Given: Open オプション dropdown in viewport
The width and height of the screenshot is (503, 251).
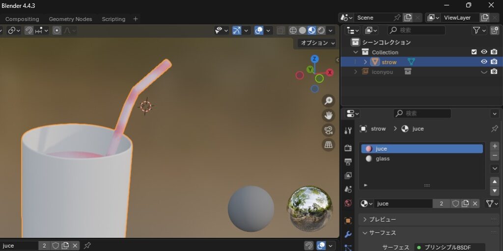Looking at the screenshot, I should (318, 43).
